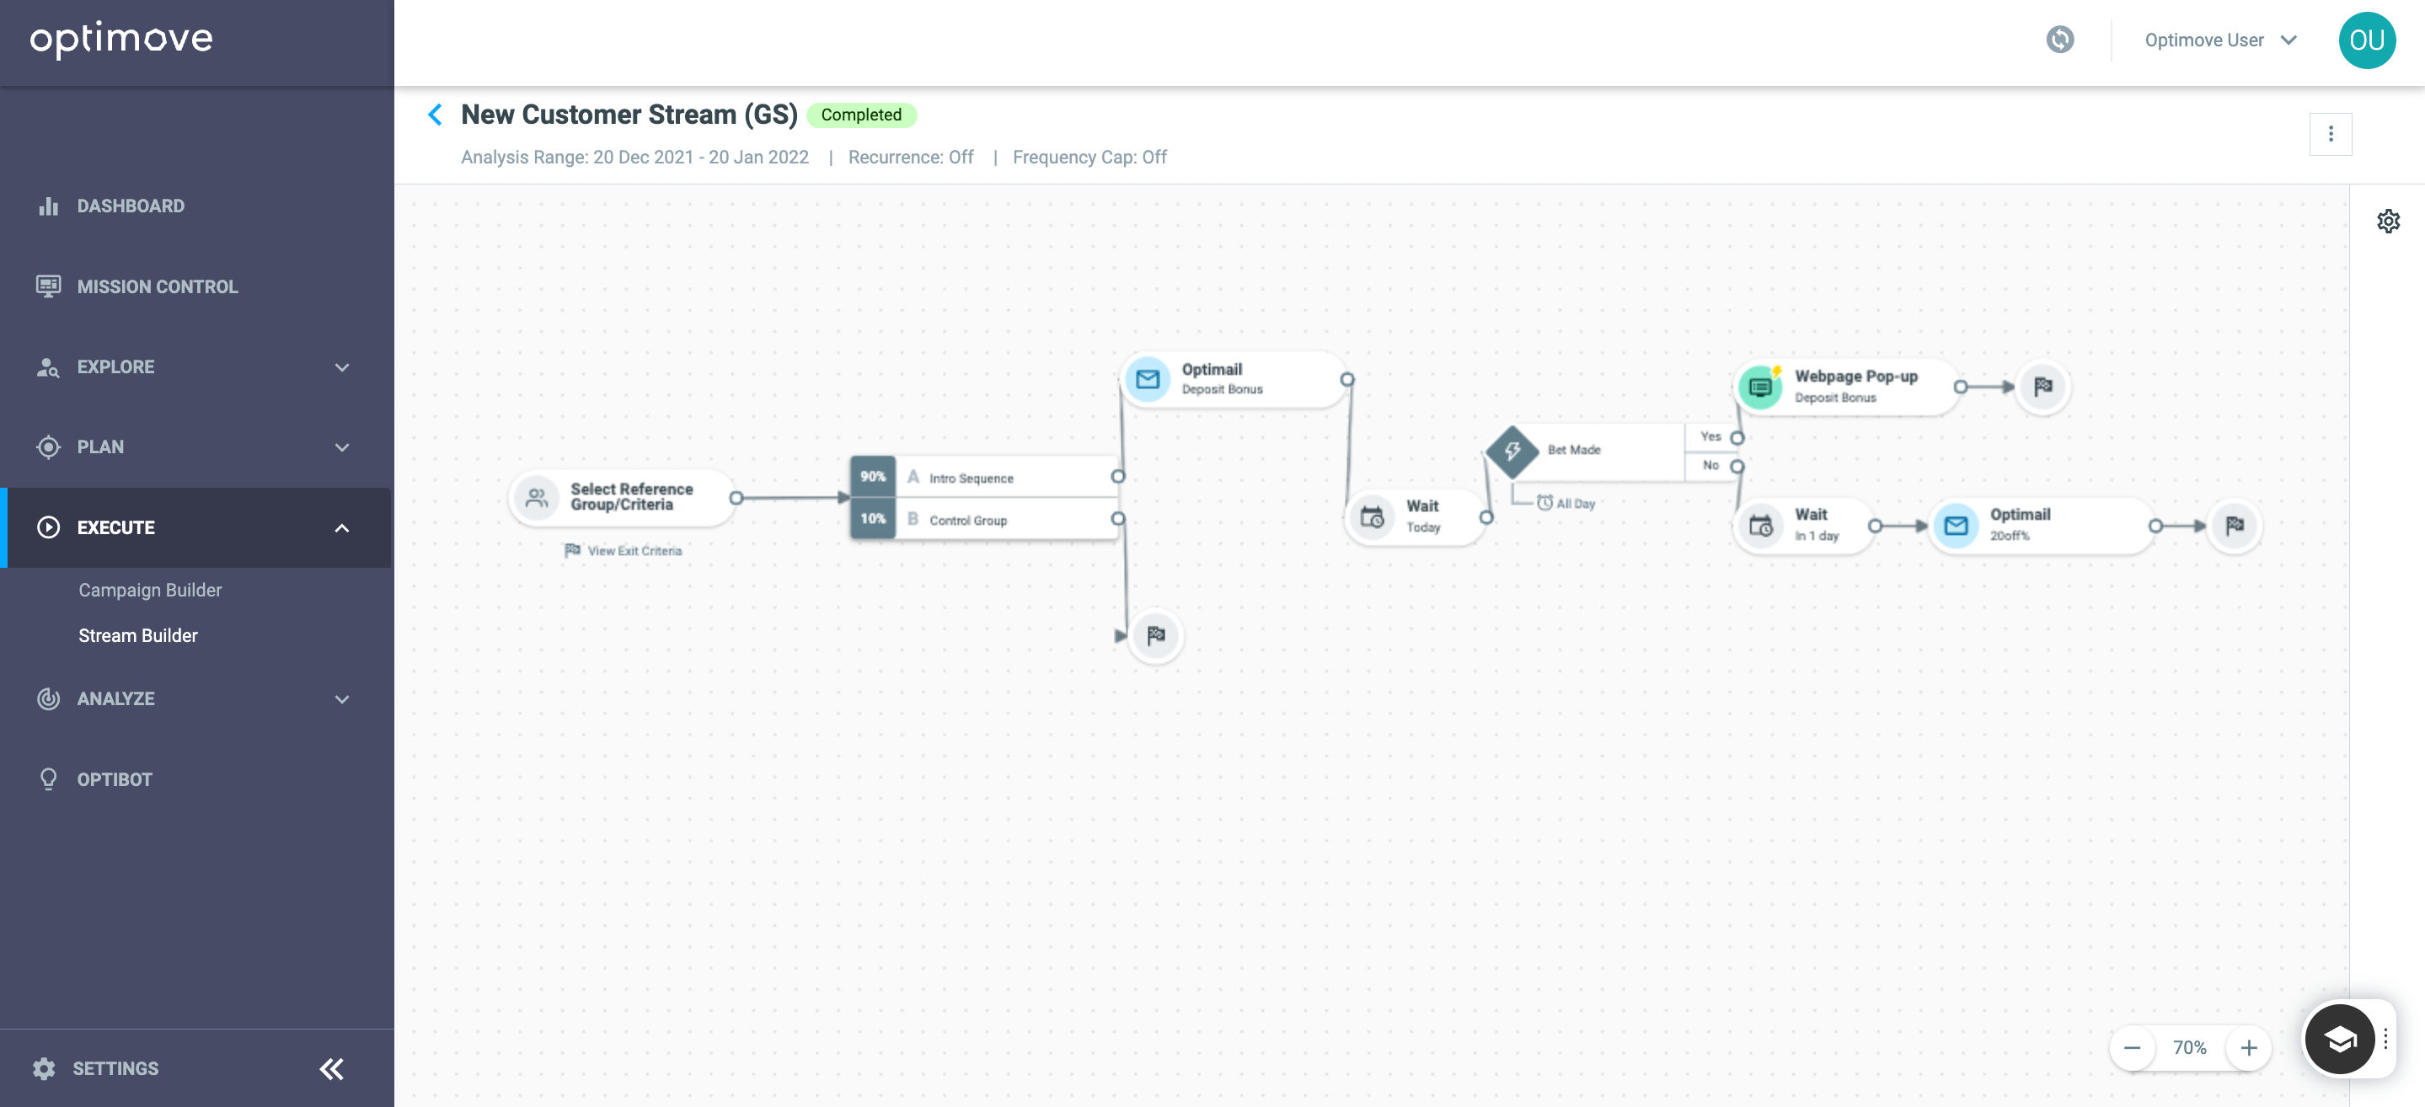This screenshot has height=1107, width=2425.
Task: Open canvas settings gear icon
Action: 2388,222
